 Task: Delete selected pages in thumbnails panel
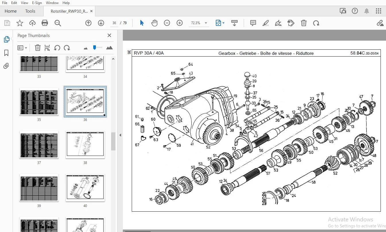(38, 48)
